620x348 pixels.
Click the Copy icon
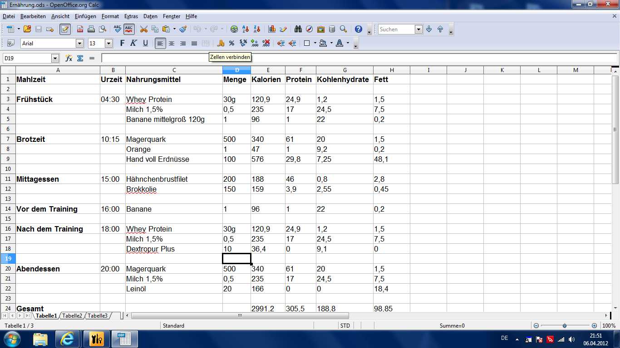tap(155, 29)
